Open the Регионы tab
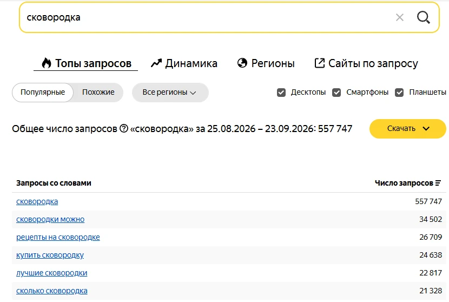Image resolution: width=449 pixels, height=302 pixels. [266, 63]
